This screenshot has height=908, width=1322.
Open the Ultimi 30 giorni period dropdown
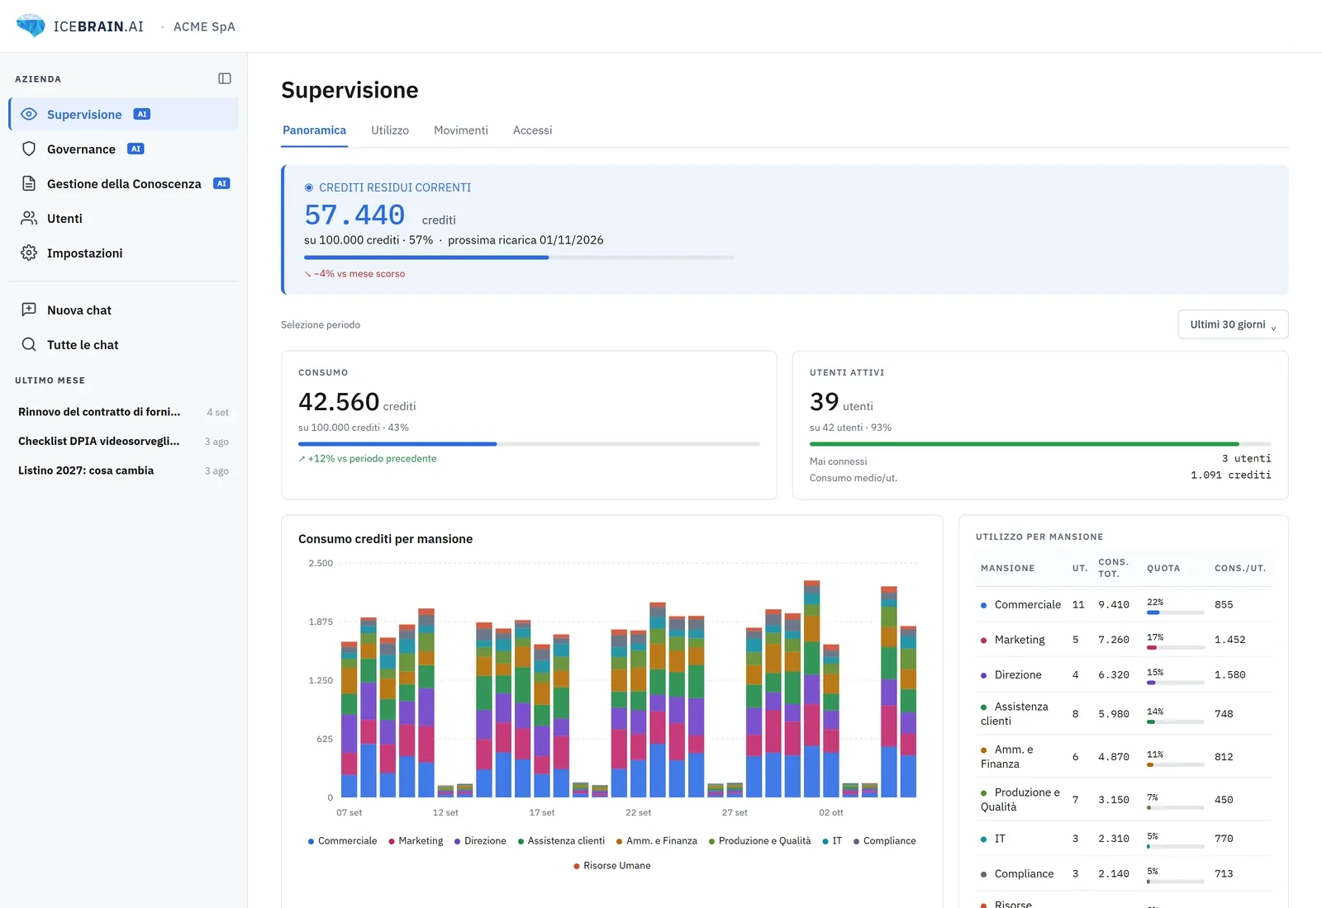(1233, 324)
